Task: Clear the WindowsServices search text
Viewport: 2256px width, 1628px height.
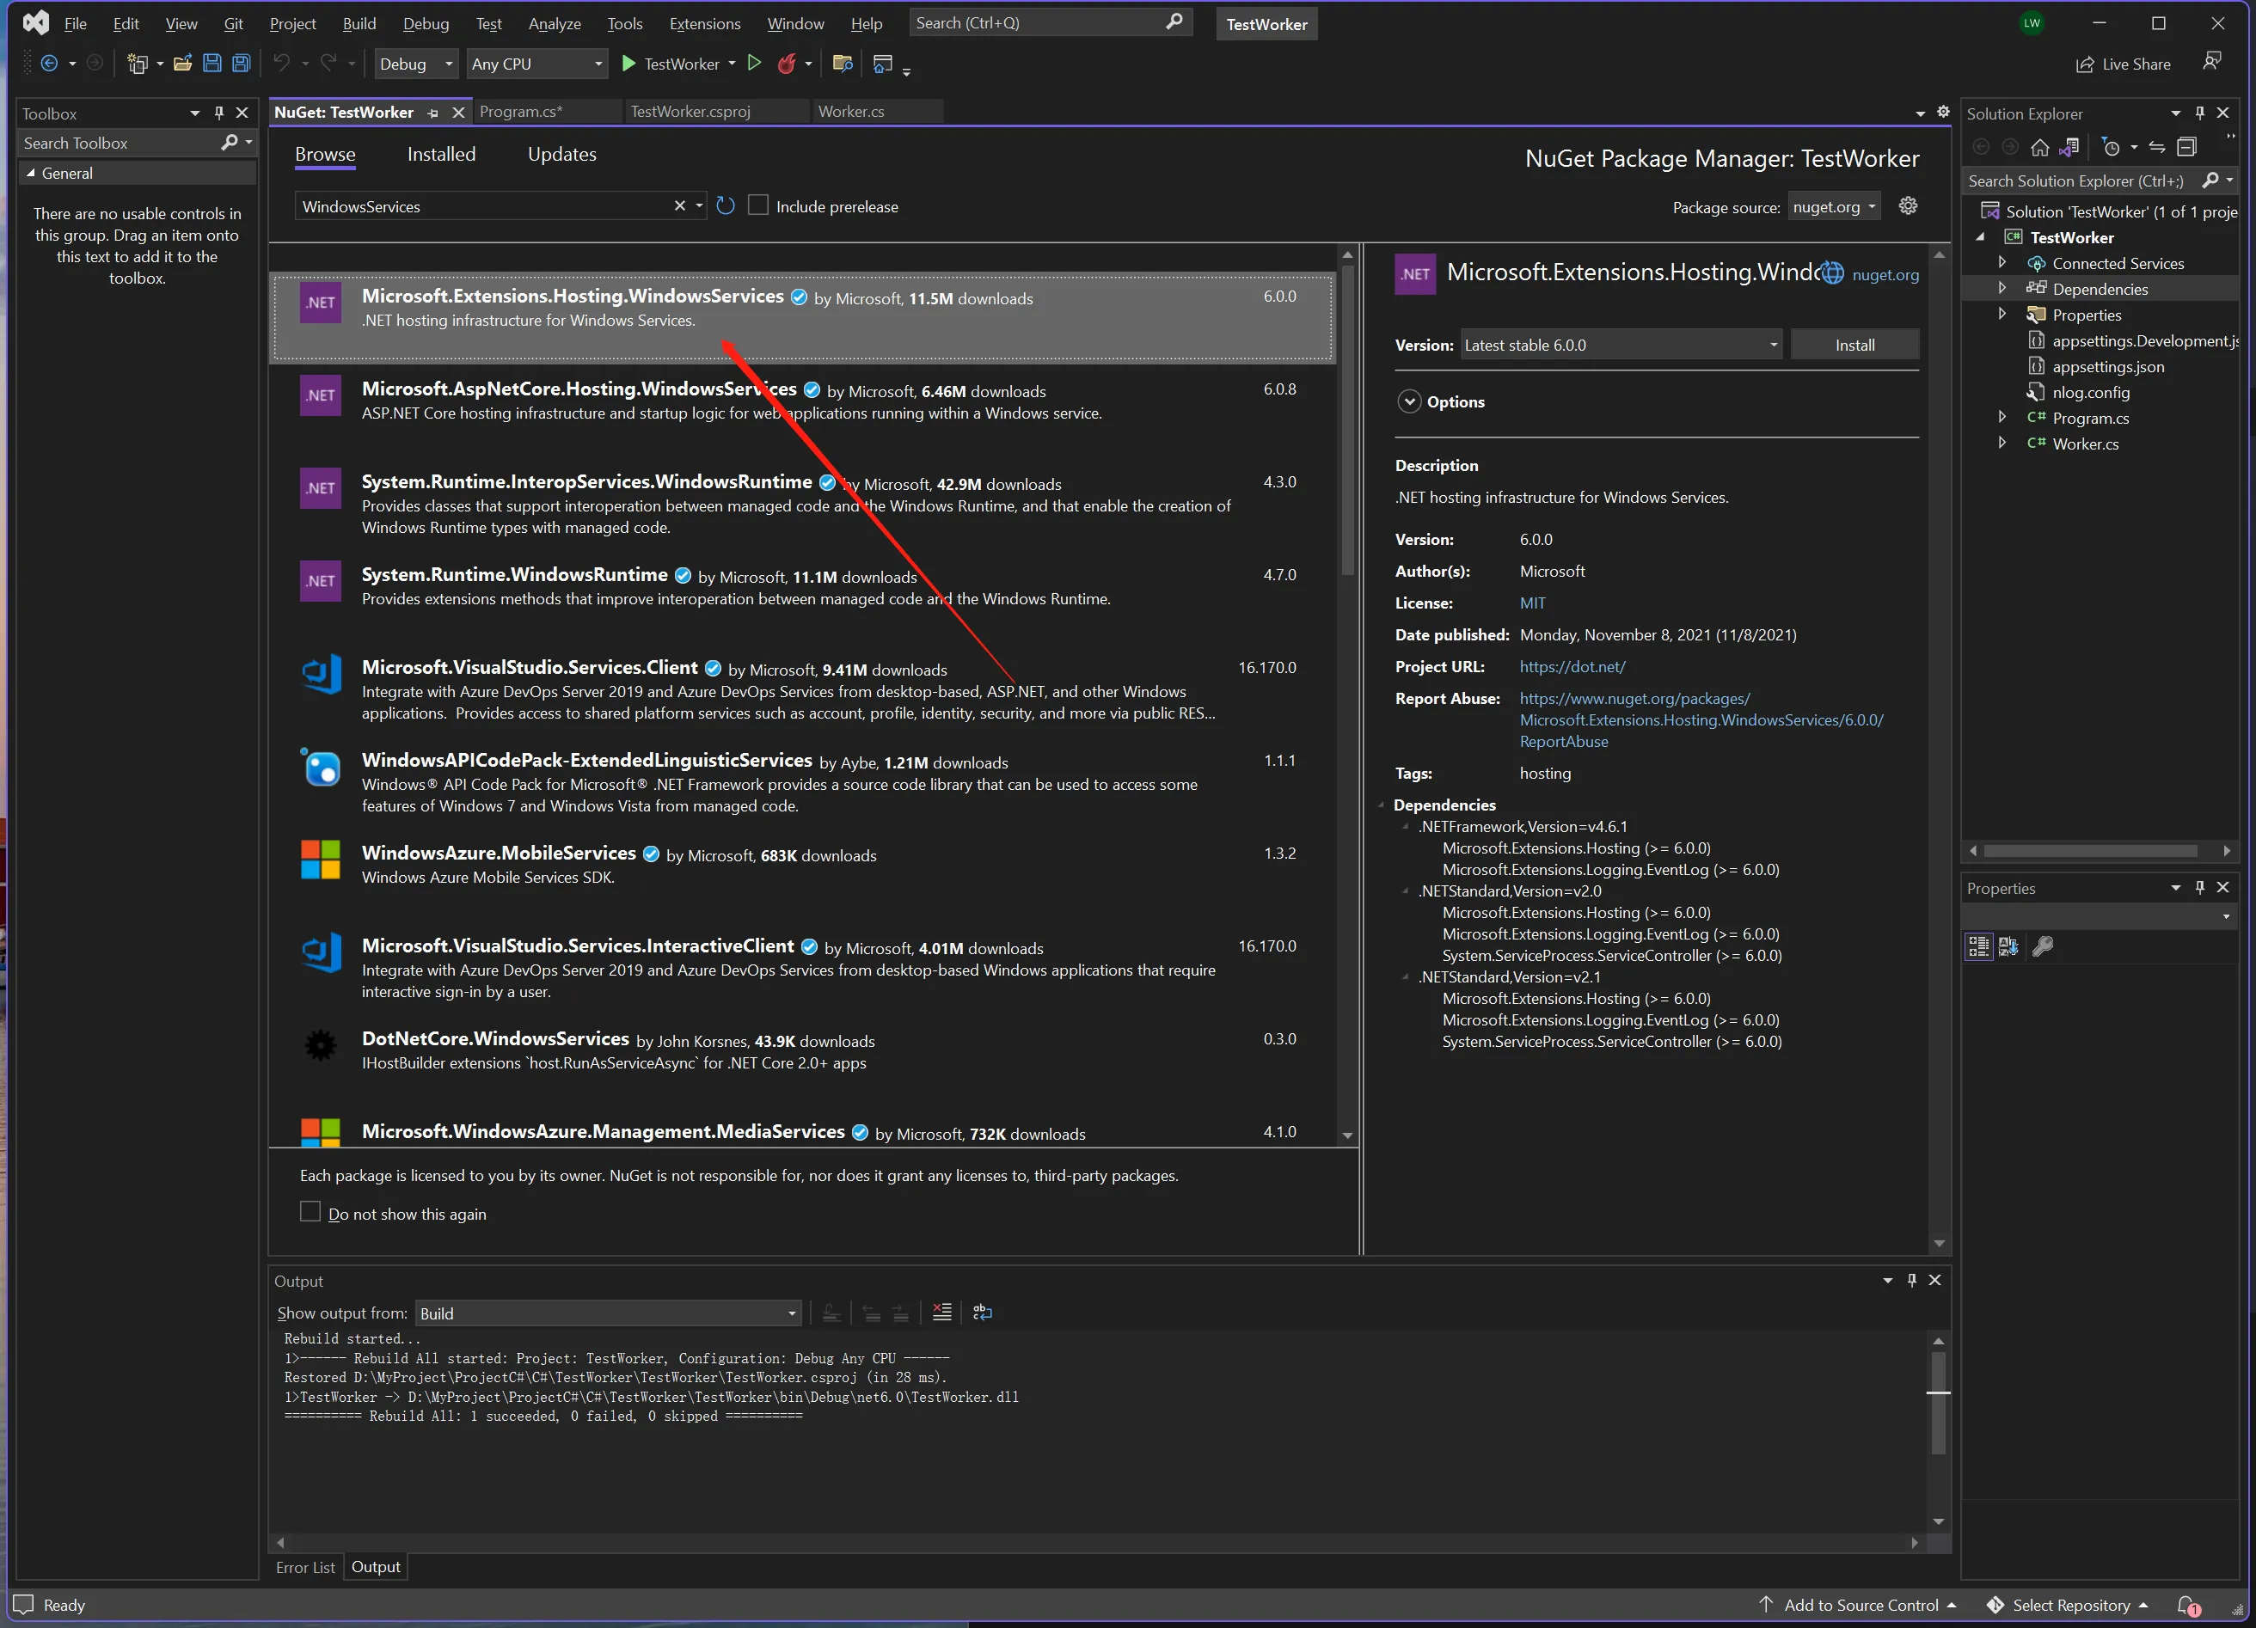Action: click(679, 205)
